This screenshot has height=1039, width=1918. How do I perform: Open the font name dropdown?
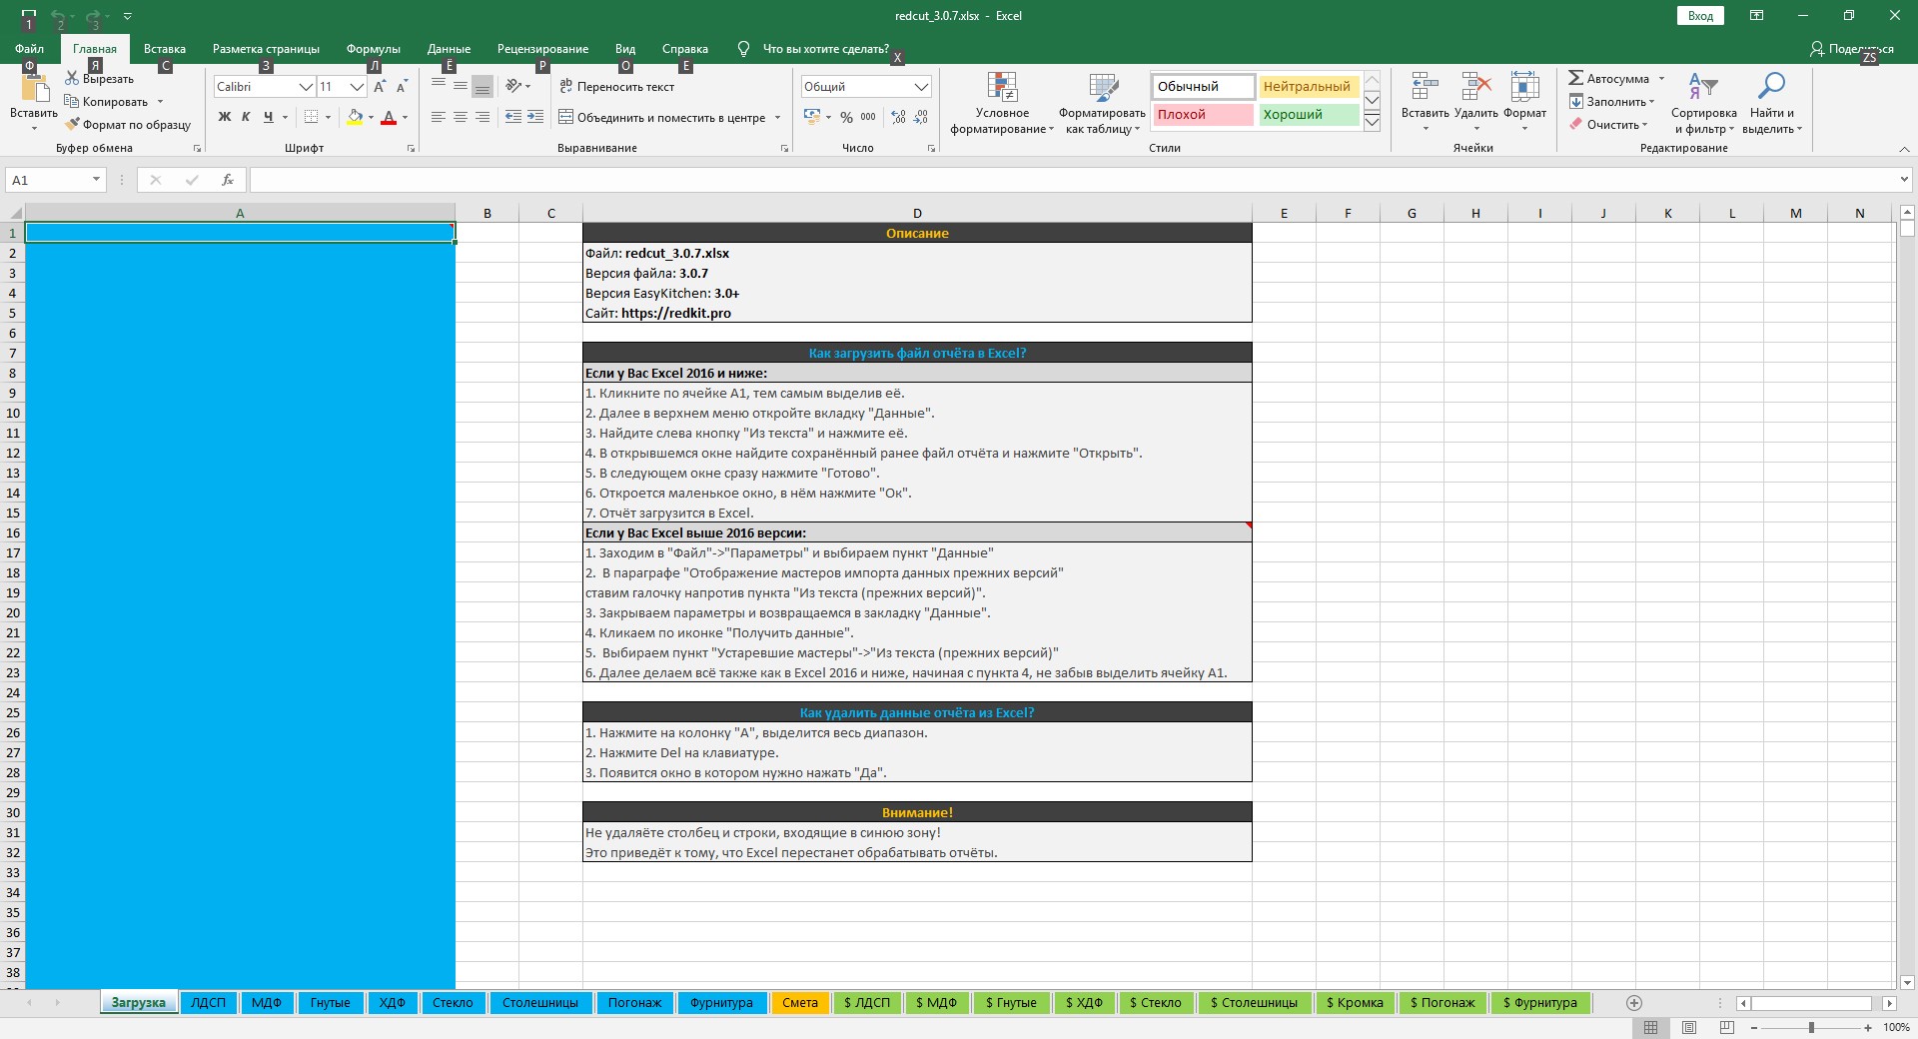306,87
